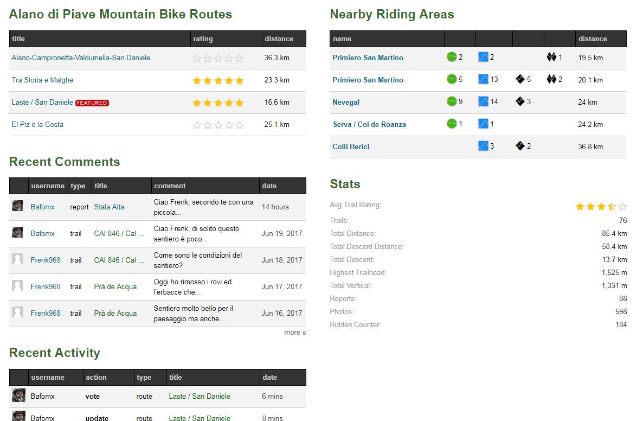643x421 pixels.
Task: Click Trails value 76 in Stats
Action: (623, 220)
